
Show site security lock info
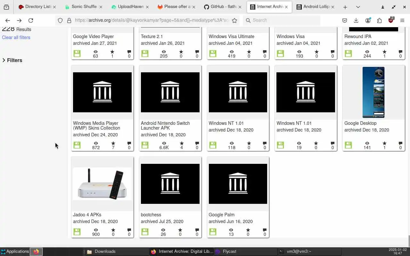click(x=69, y=20)
